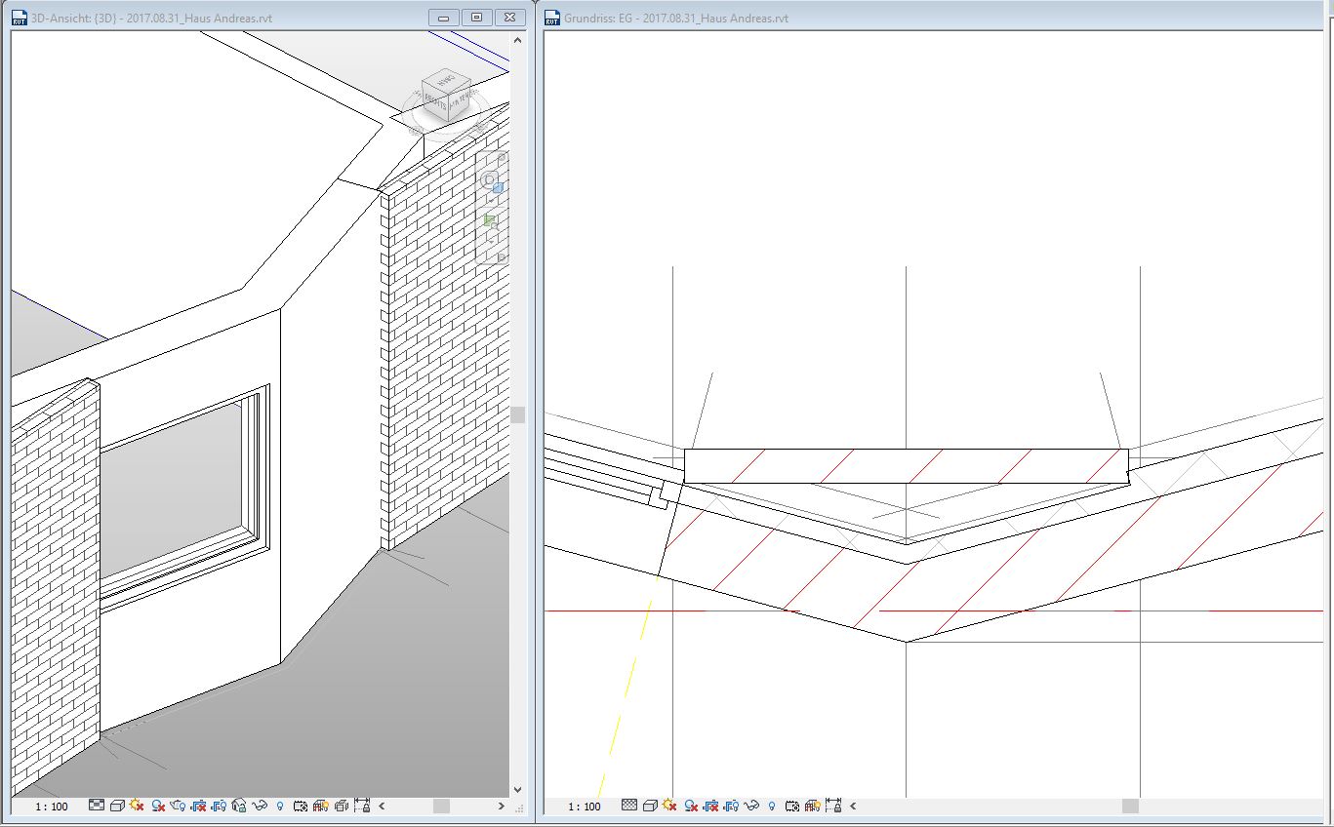Toggle Reveal Constraints in floor plan control bar
The width and height of the screenshot is (1334, 827).
pos(832,806)
